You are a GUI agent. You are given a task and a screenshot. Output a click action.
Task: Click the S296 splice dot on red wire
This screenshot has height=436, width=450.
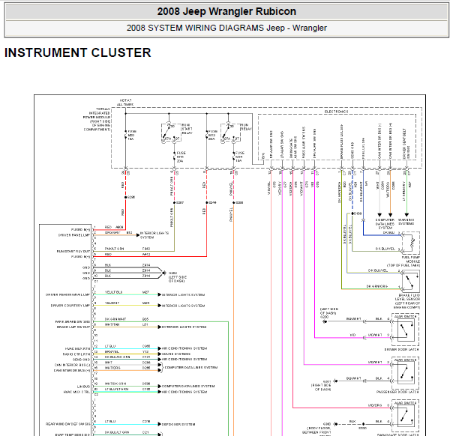[x=126, y=197]
